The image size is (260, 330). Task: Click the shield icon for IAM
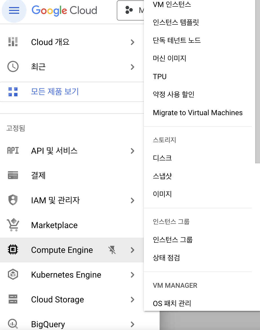coord(13,200)
